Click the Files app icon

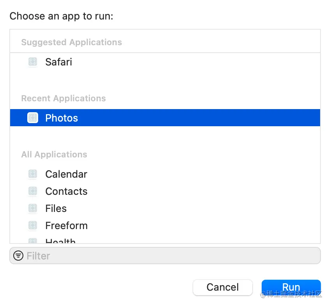click(x=33, y=208)
